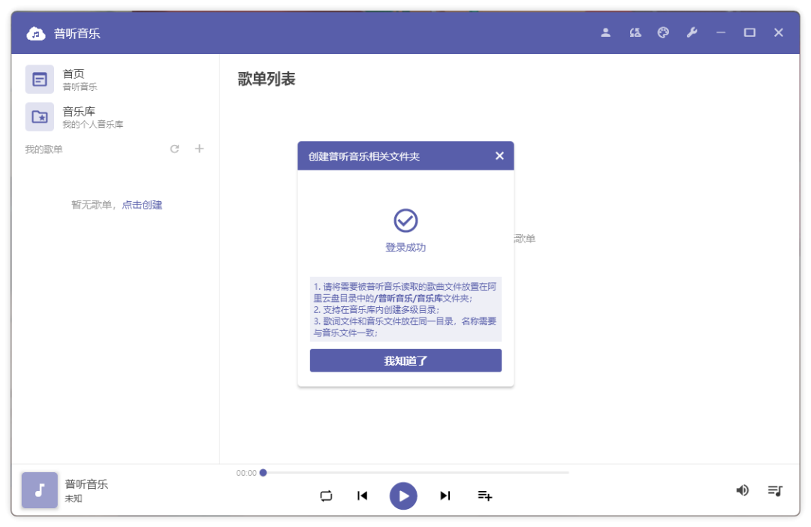Skip to the previous track

pos(362,495)
